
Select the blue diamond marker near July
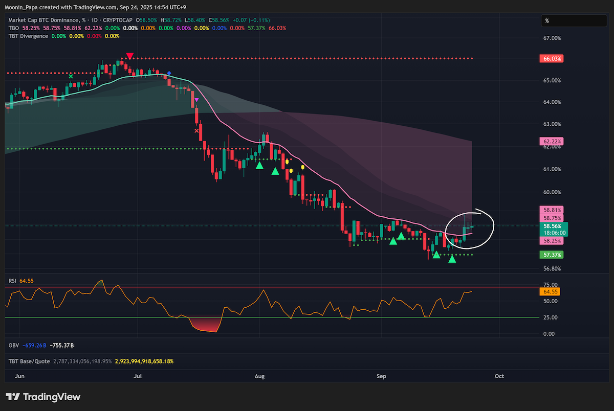click(x=169, y=74)
